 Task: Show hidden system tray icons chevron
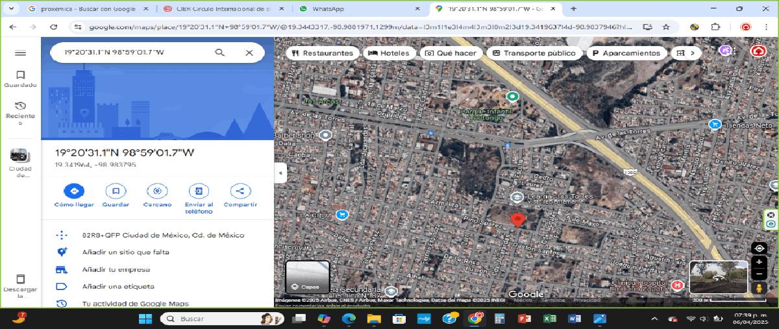click(x=654, y=319)
